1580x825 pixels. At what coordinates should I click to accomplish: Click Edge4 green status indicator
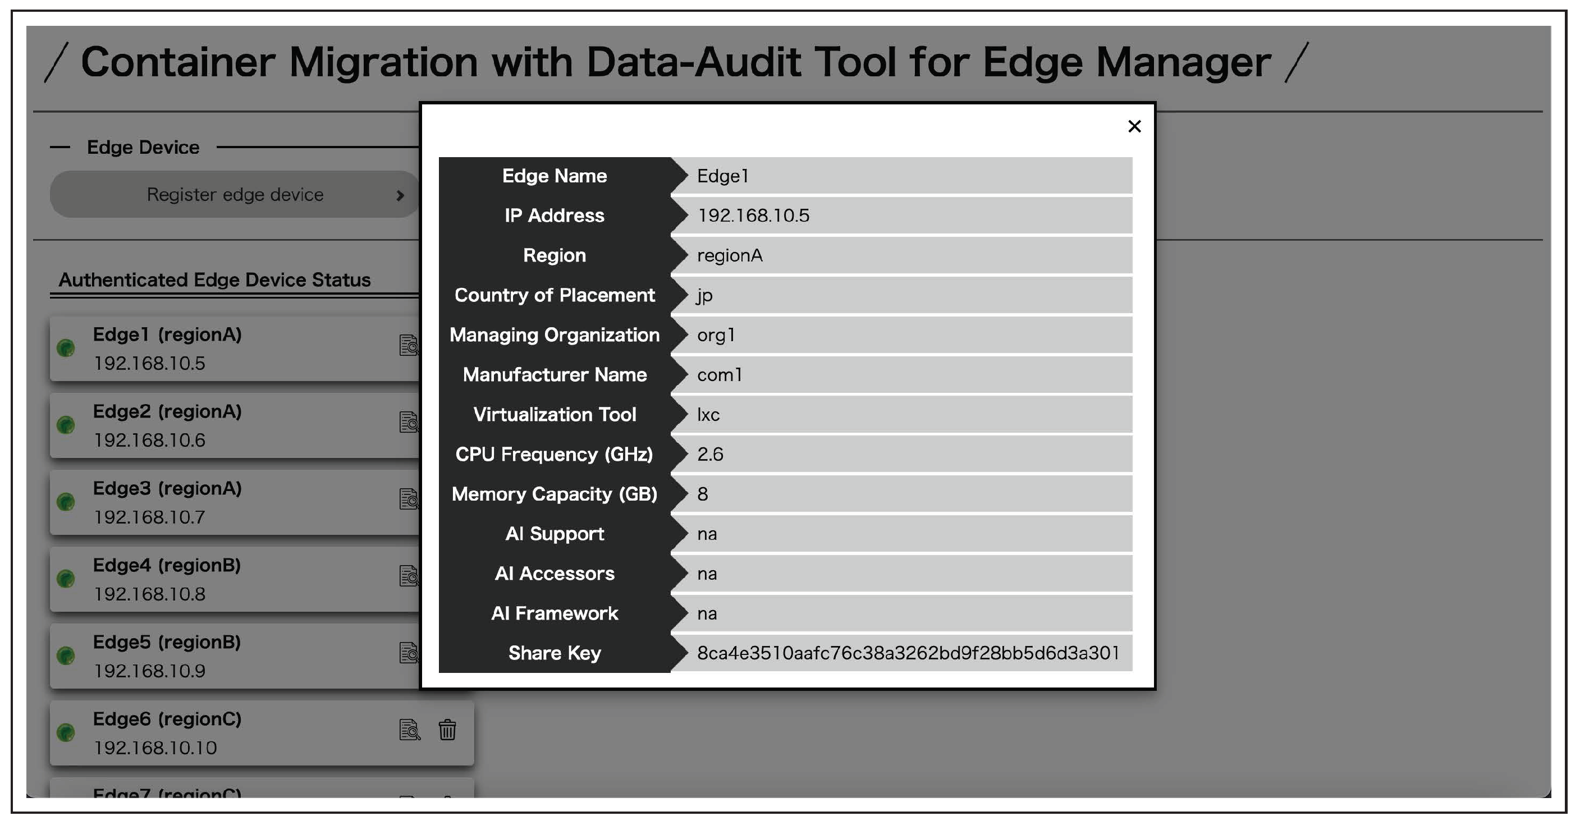(66, 579)
